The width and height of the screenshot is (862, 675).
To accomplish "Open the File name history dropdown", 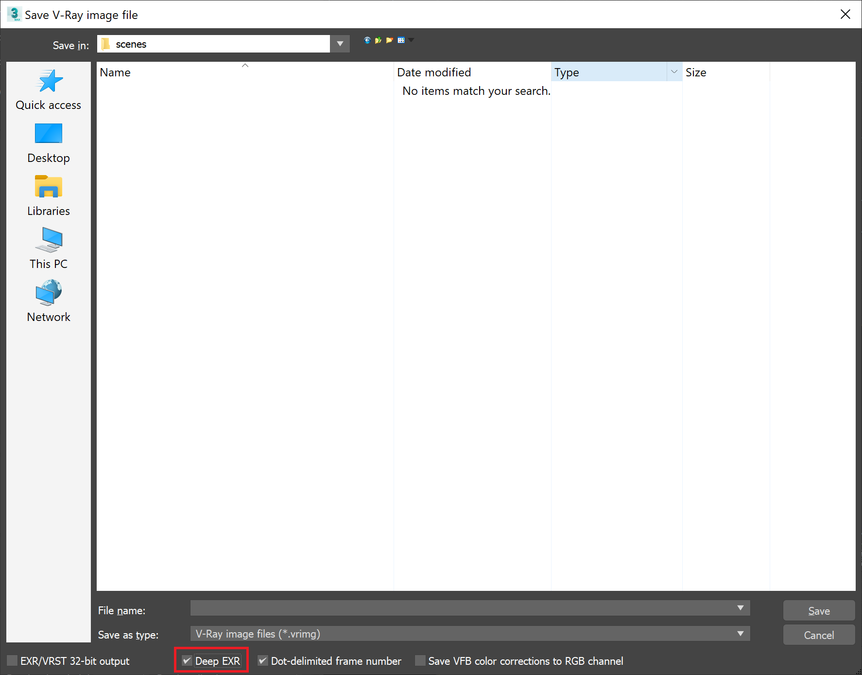I will point(741,608).
